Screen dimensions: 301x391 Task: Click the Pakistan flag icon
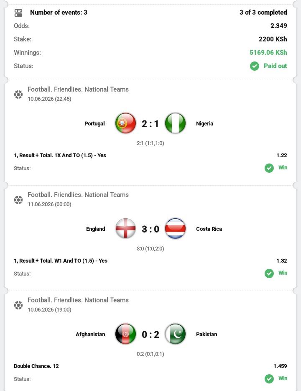175,334
